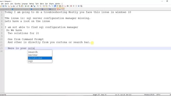This screenshot has height=96, width=171.
Task: Click line number 6 in margin
Action: coord(2,27)
